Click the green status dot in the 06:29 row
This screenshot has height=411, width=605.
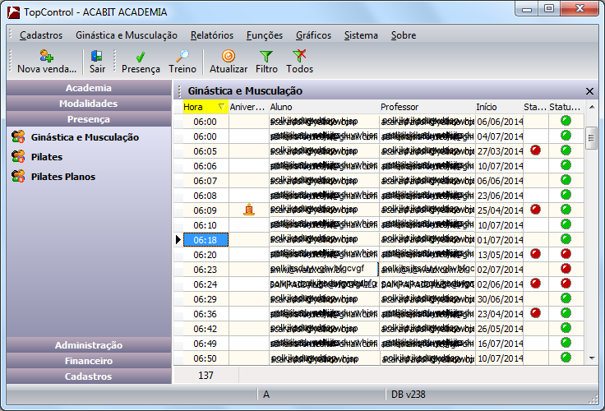(x=566, y=298)
